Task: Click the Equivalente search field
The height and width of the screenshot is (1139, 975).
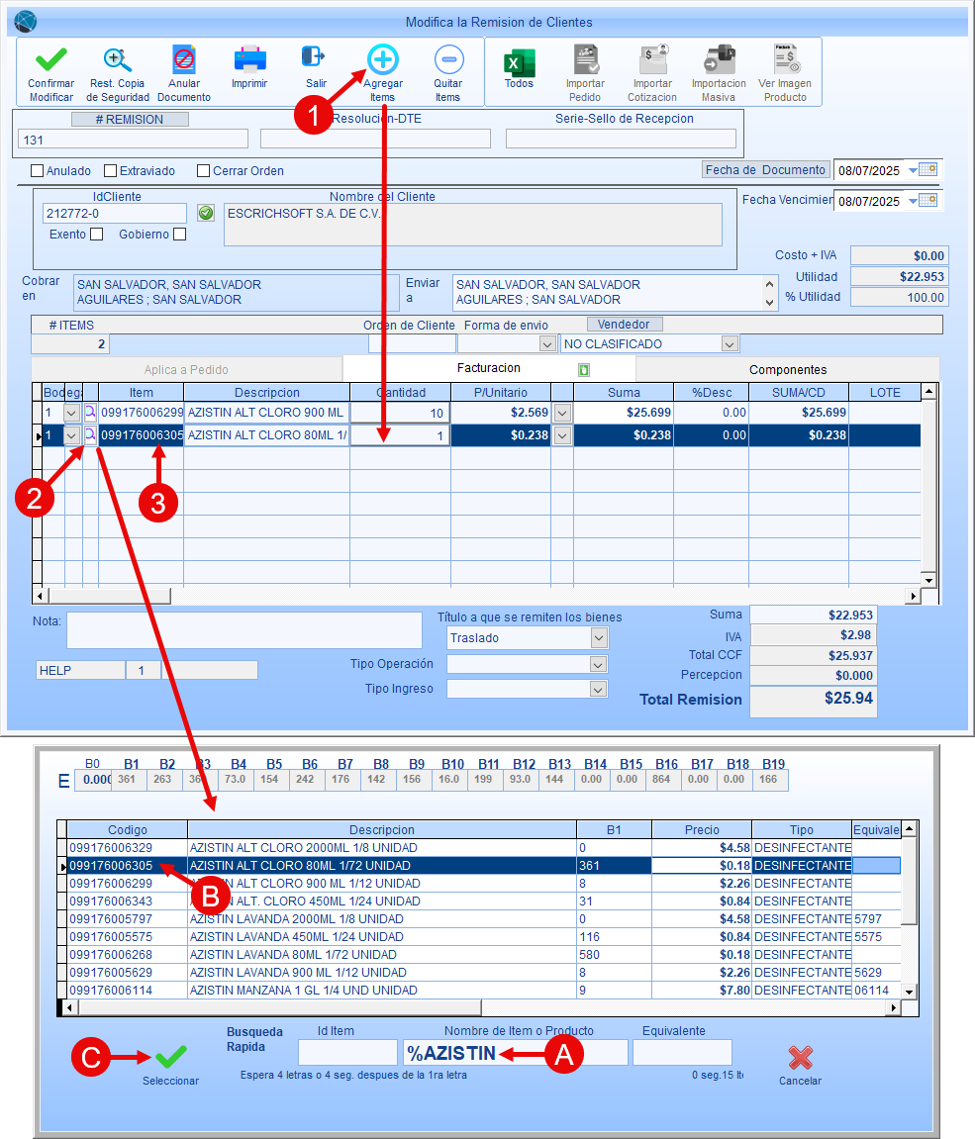Action: pos(682,1053)
